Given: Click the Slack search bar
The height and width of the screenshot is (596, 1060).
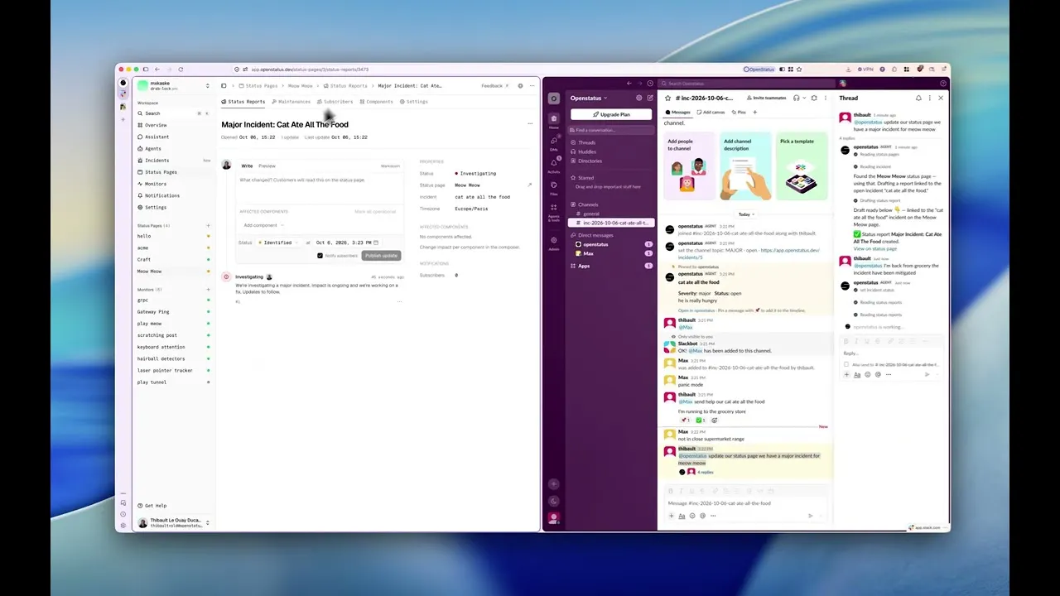Looking at the screenshot, I should [746, 83].
